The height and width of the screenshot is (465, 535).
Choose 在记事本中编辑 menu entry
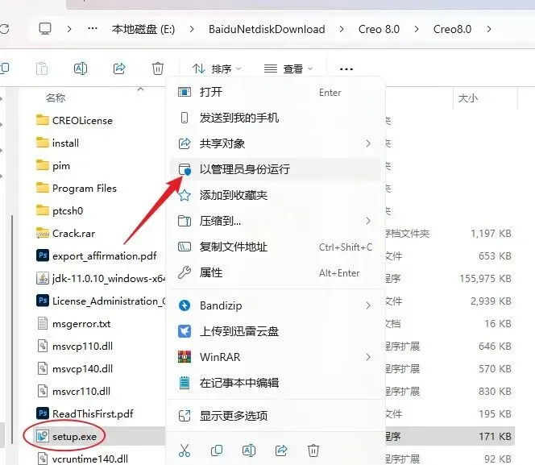coord(276,383)
